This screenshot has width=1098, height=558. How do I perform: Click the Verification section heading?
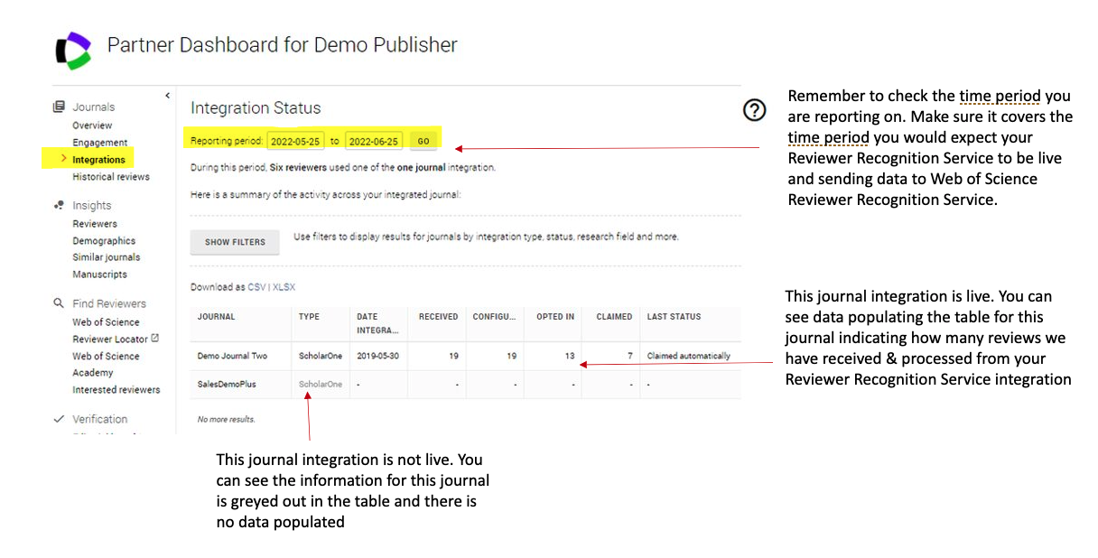click(x=100, y=419)
